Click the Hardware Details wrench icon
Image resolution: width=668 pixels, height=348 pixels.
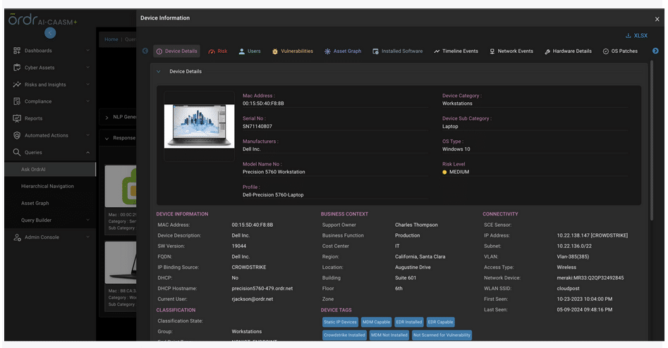click(547, 51)
